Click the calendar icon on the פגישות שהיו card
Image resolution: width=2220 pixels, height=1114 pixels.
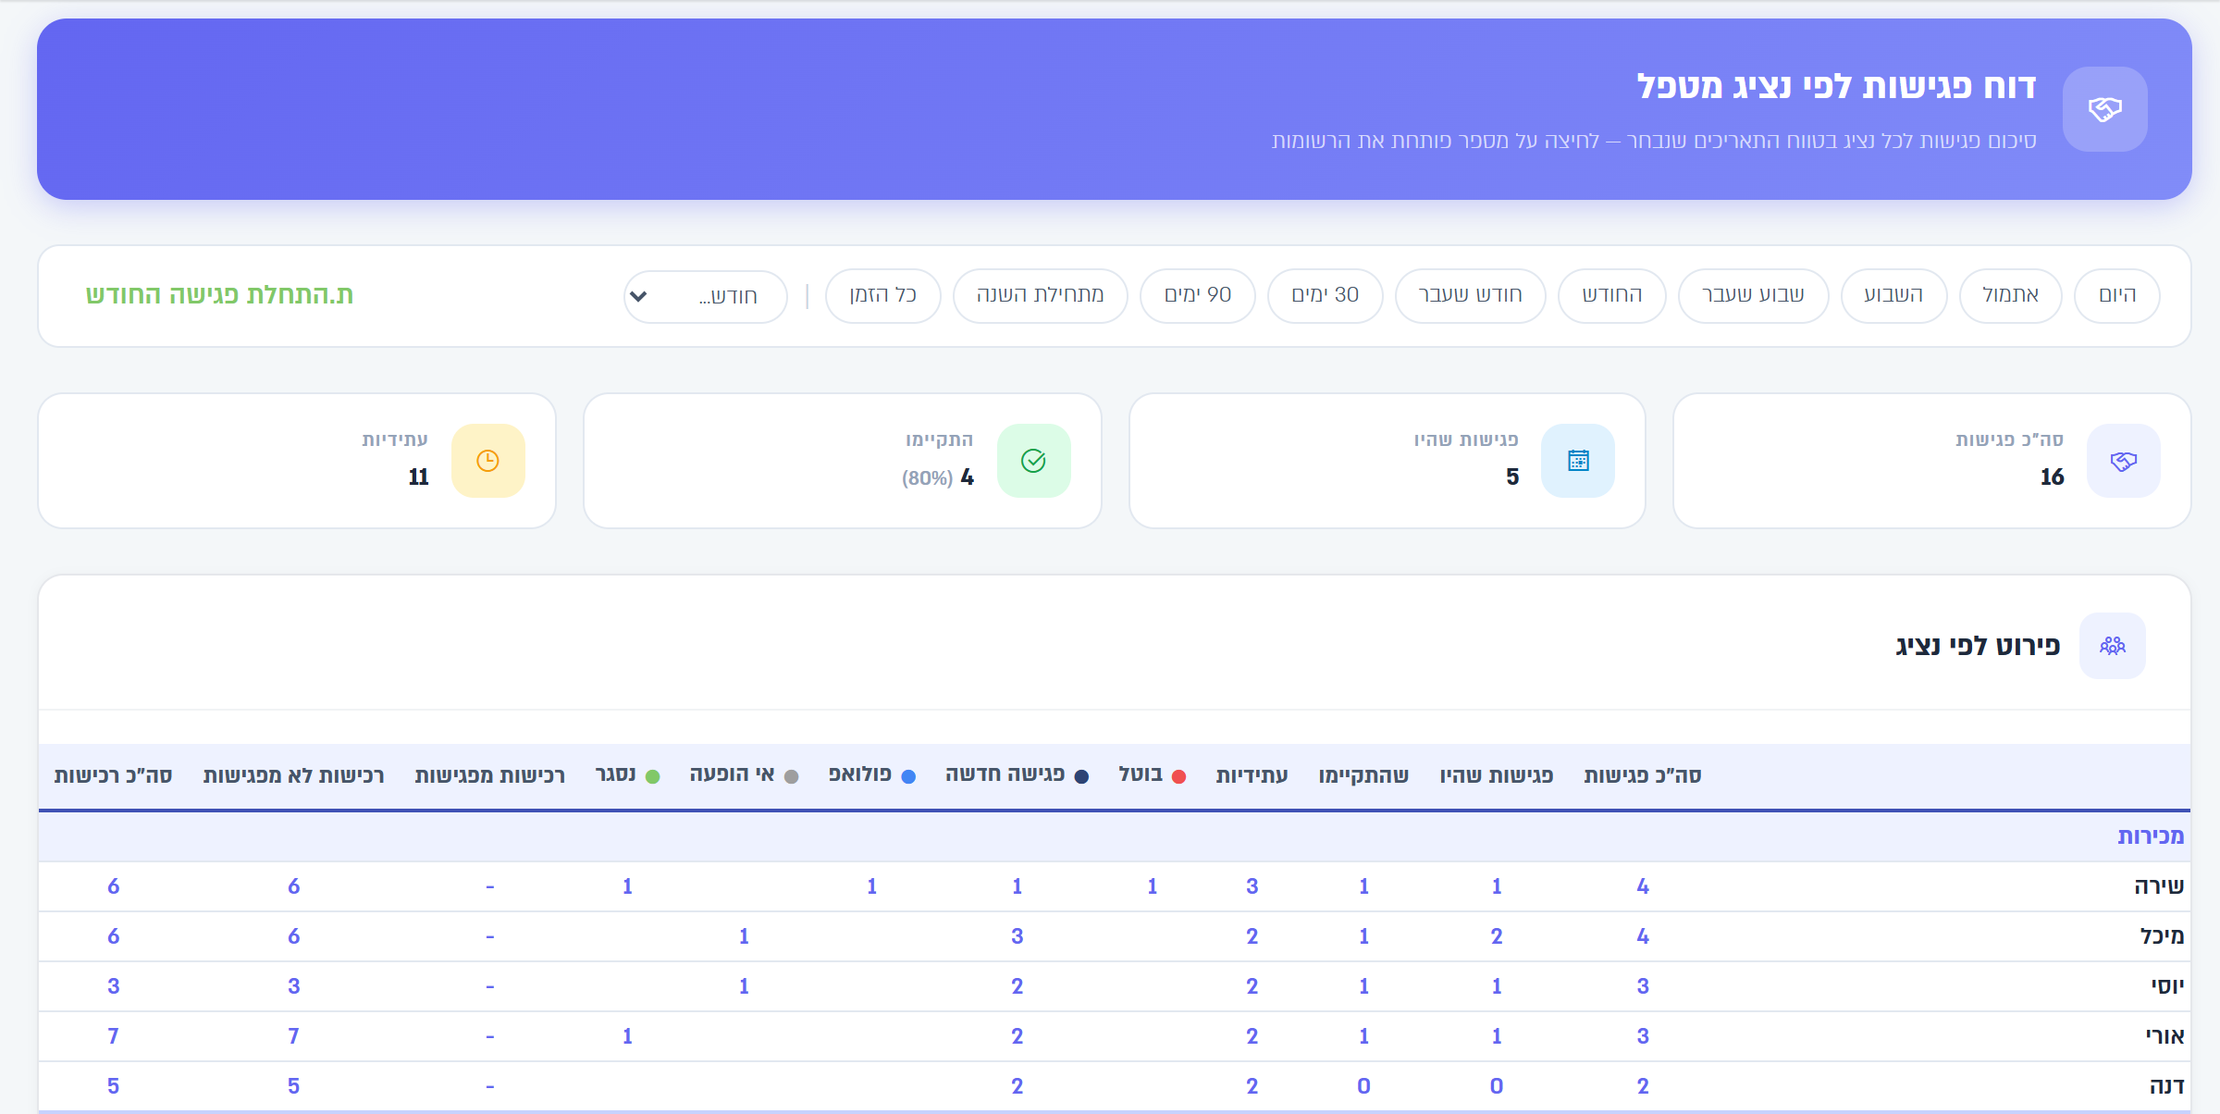pyautogui.click(x=1578, y=461)
